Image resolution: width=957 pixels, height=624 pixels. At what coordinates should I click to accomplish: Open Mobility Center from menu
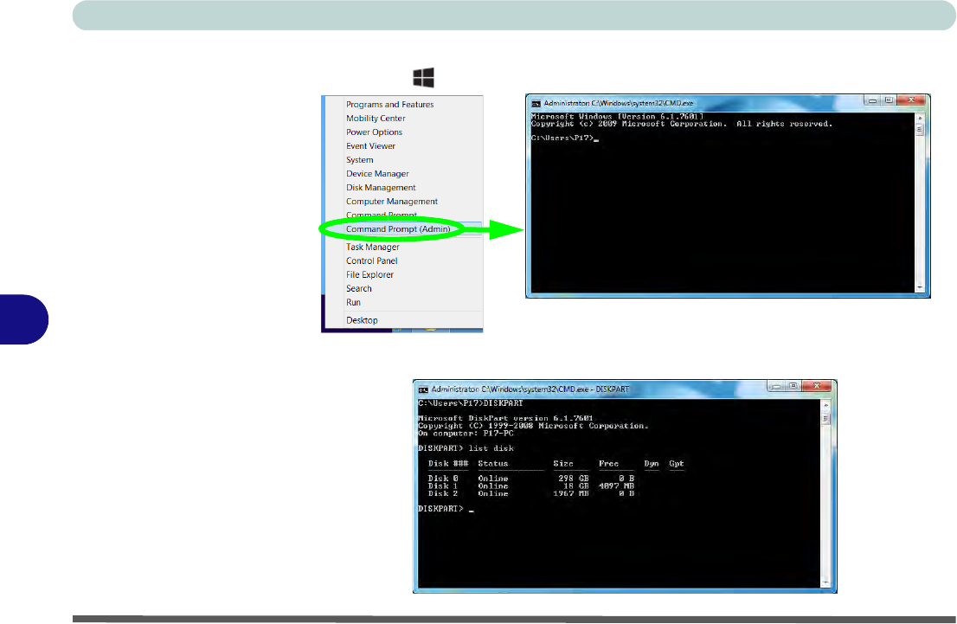pyautogui.click(x=376, y=119)
